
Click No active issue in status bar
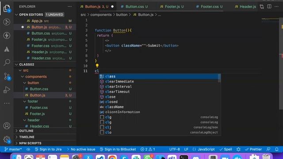point(81,149)
